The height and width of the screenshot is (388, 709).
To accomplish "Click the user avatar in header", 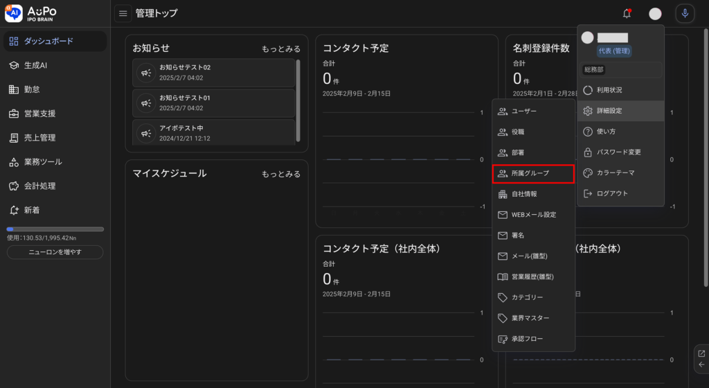I will (x=655, y=14).
